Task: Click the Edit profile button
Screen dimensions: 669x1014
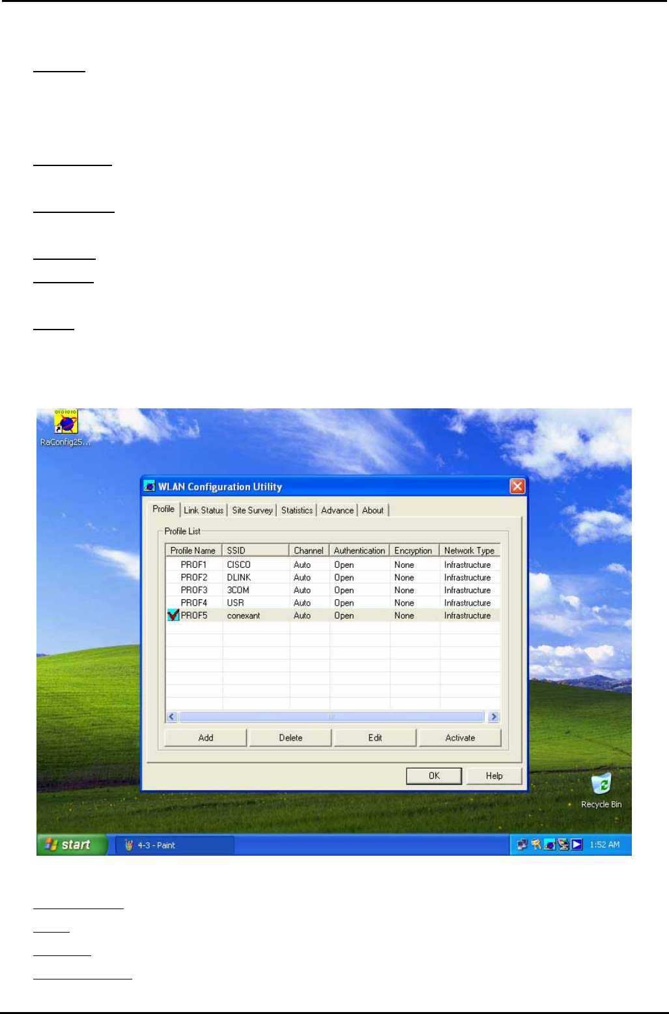Action: coord(375,738)
